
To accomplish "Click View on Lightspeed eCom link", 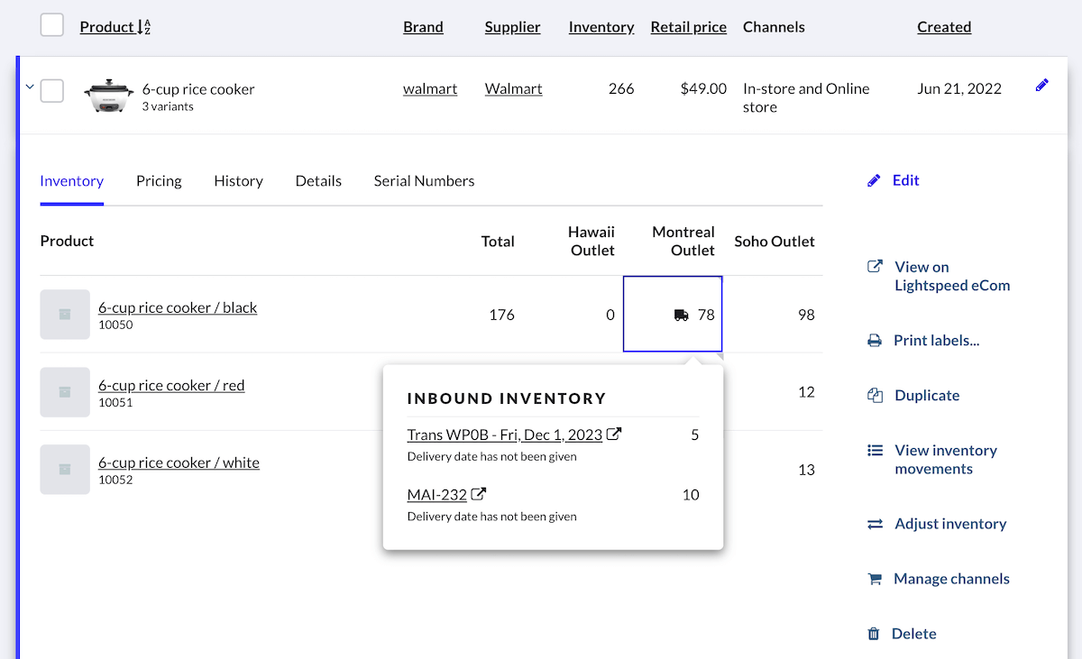I will pyautogui.click(x=952, y=276).
